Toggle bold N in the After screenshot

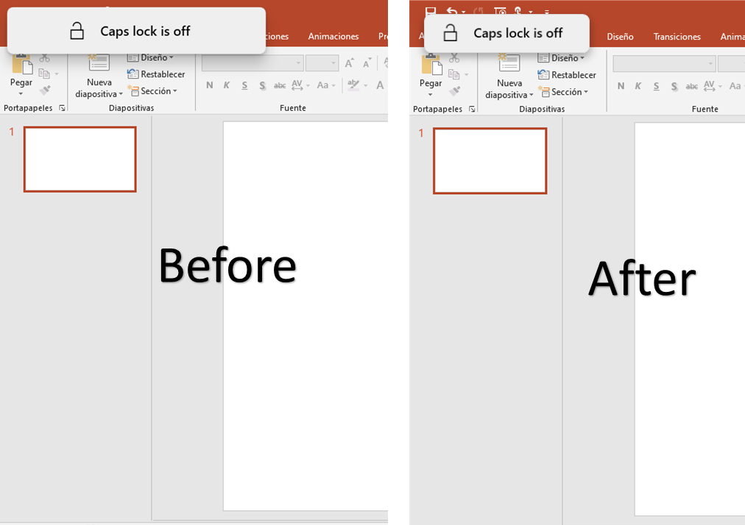coord(621,86)
